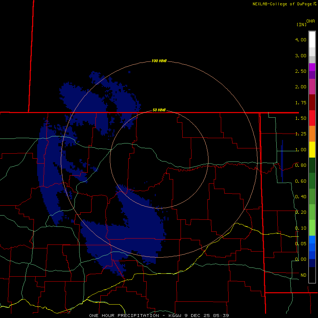
Task: Pick the darkest green swatch beside 0.80
Action: point(312,165)
